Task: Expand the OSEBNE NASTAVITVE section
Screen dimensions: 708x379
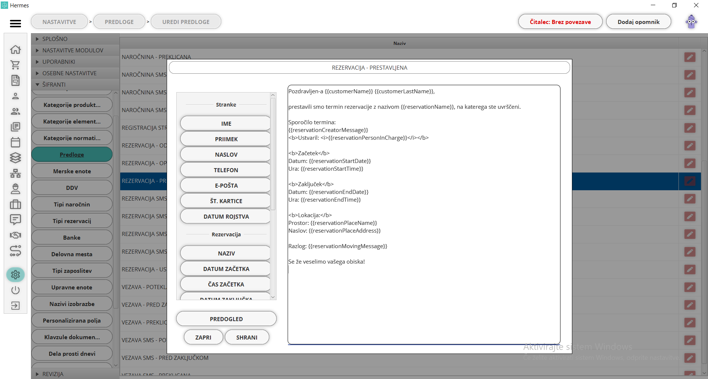Action: [x=75, y=73]
